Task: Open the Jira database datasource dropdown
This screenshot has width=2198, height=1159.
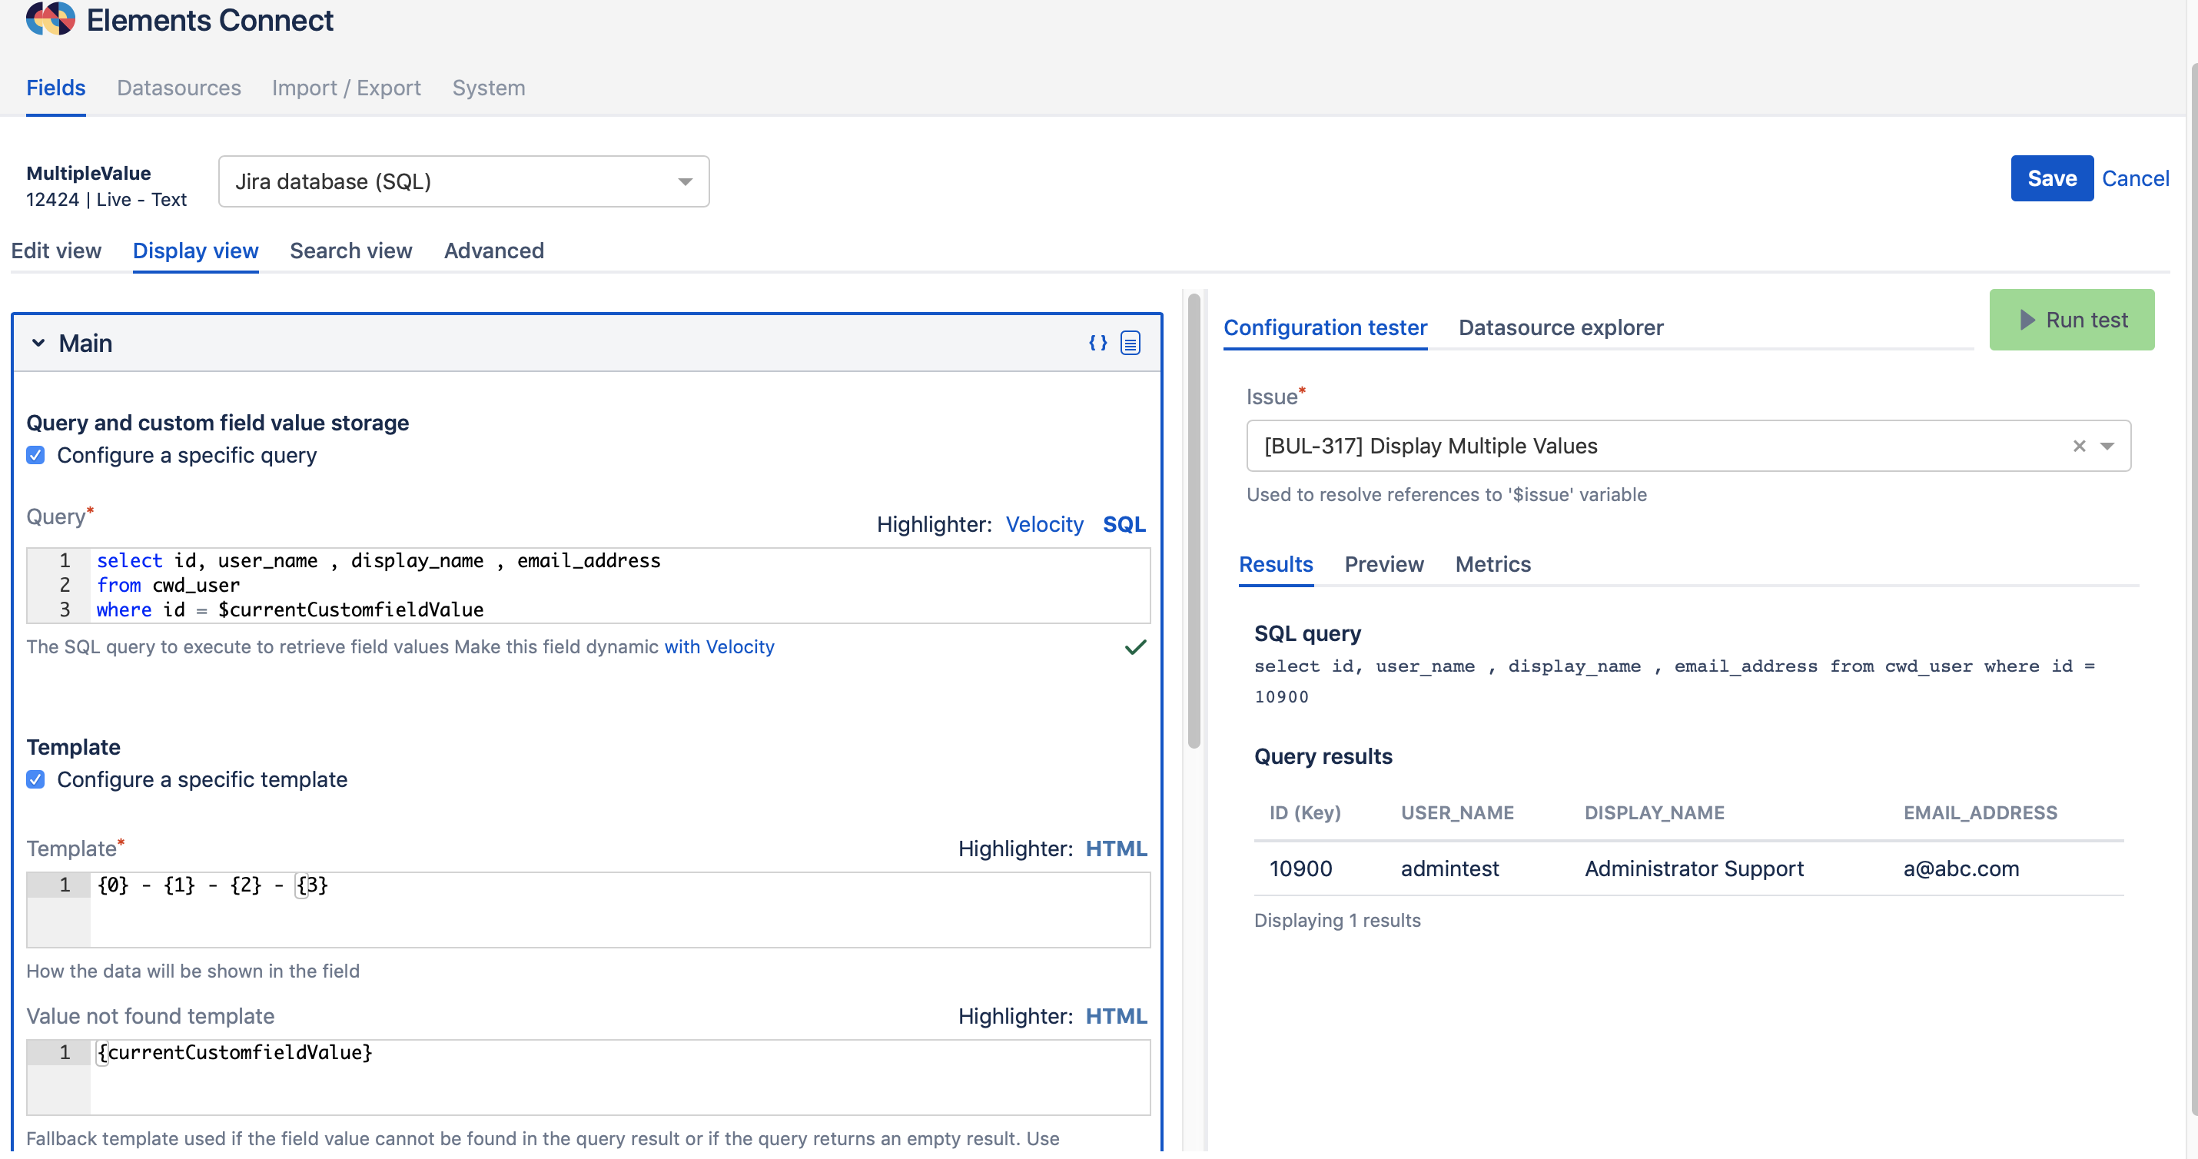Action: coord(463,182)
